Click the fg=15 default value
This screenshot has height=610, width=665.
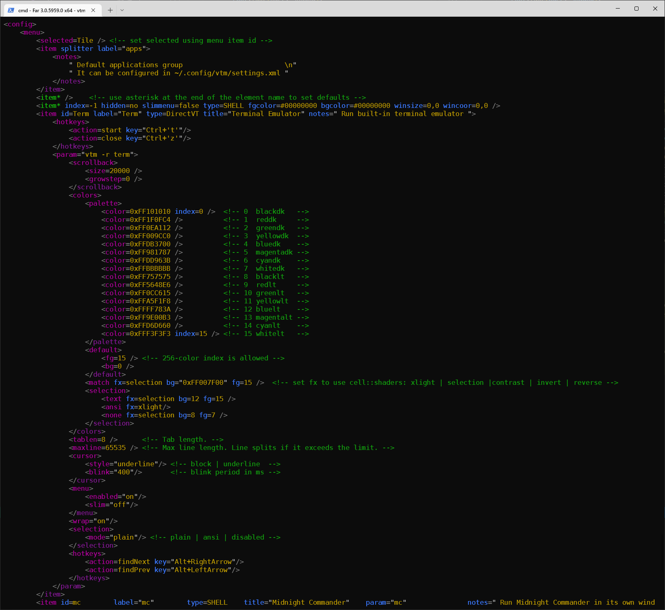pyautogui.click(x=116, y=358)
